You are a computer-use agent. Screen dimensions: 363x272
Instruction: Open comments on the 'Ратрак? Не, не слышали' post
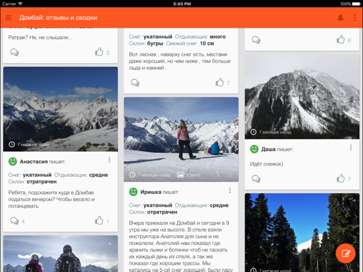click(14, 53)
